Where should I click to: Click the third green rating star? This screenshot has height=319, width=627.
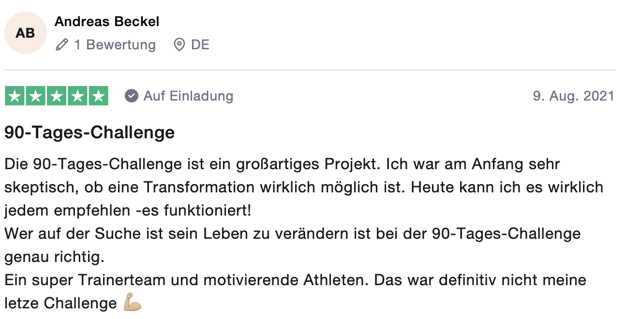click(57, 96)
